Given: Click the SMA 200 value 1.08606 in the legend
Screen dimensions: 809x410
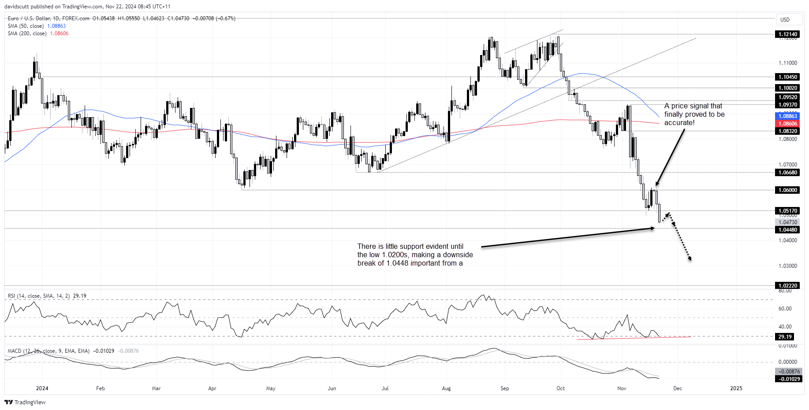Looking at the screenshot, I should click(x=59, y=33).
